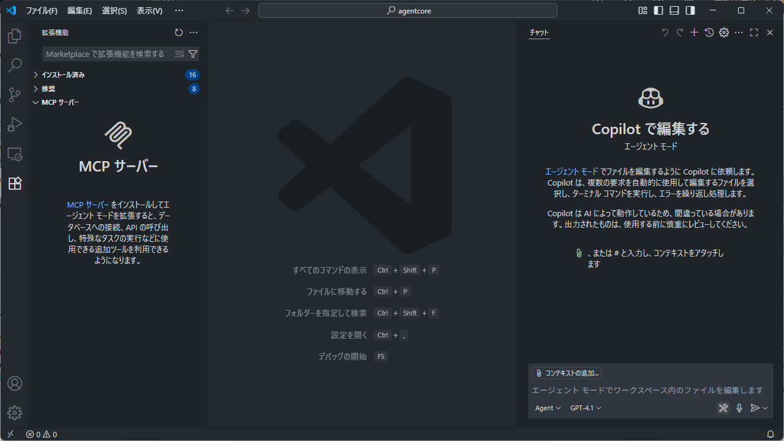Open the agentcore command center search
The image size is (784, 441).
(408, 10)
